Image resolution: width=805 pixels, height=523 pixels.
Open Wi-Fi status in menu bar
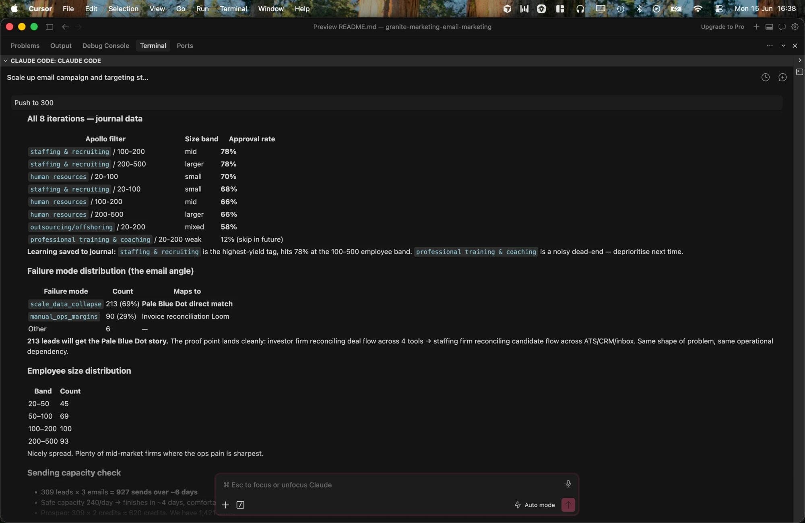click(x=698, y=8)
